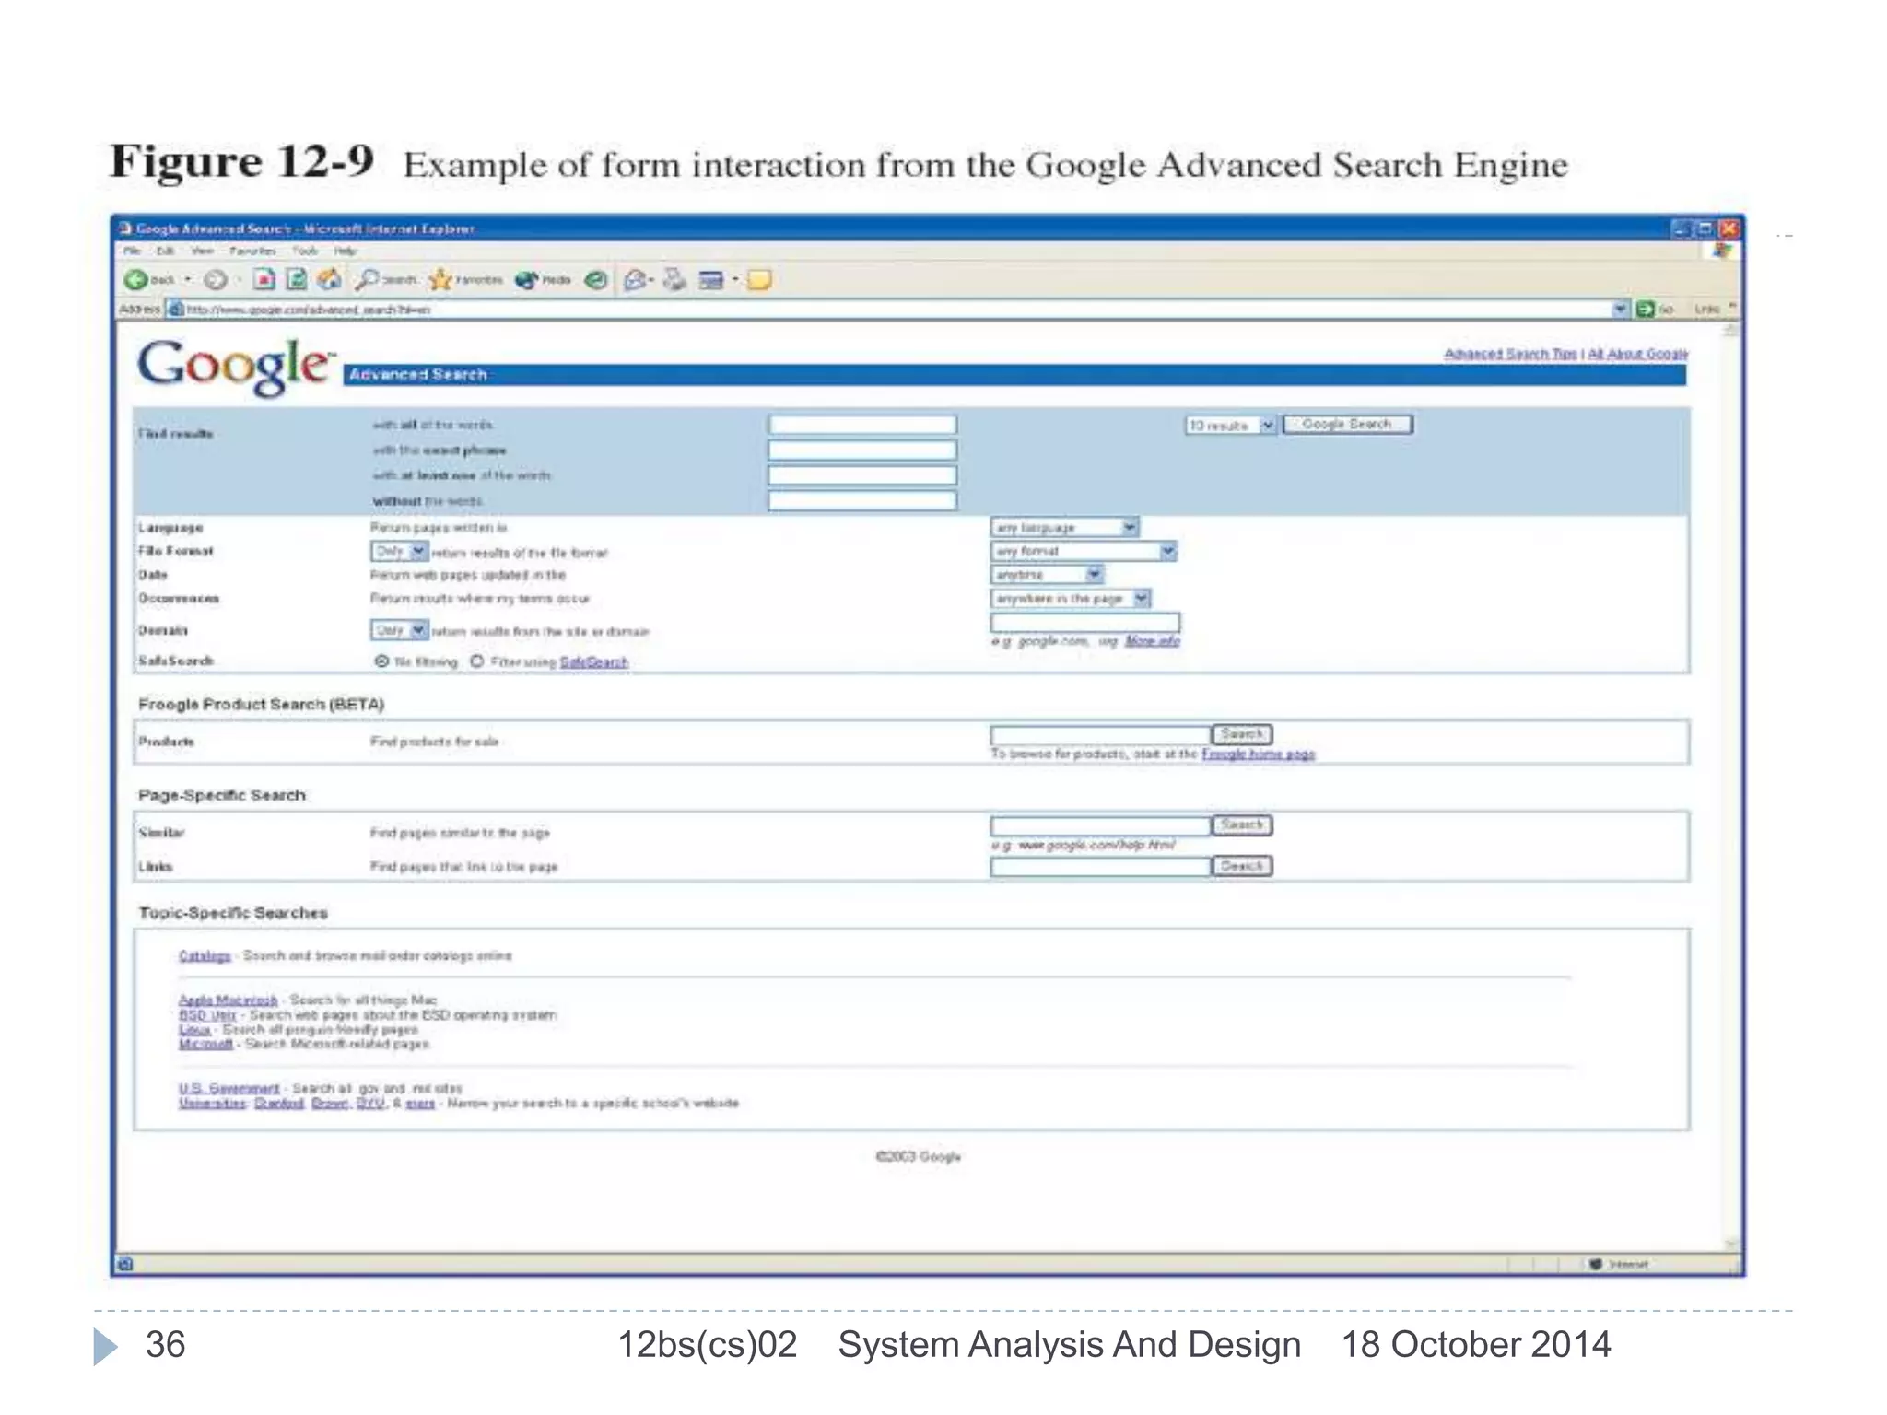The width and height of the screenshot is (1887, 1415).
Task: Open the Apple Macintosh link
Action: click(x=228, y=1000)
